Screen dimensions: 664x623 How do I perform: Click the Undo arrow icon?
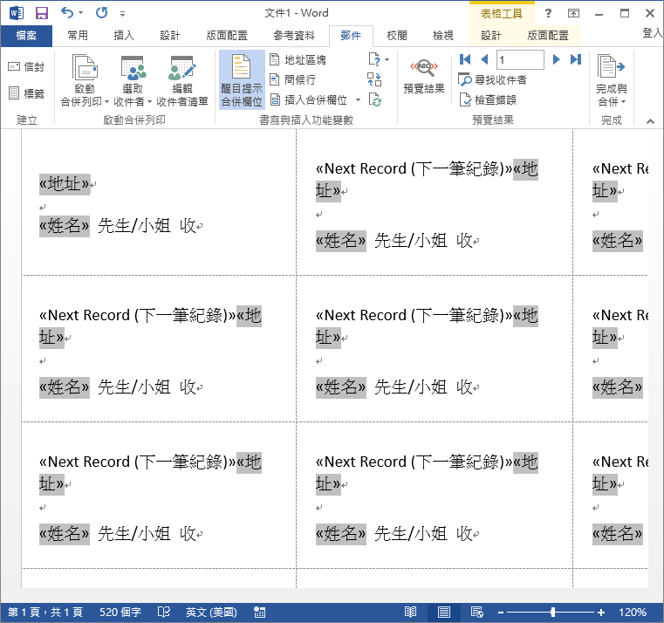(67, 13)
